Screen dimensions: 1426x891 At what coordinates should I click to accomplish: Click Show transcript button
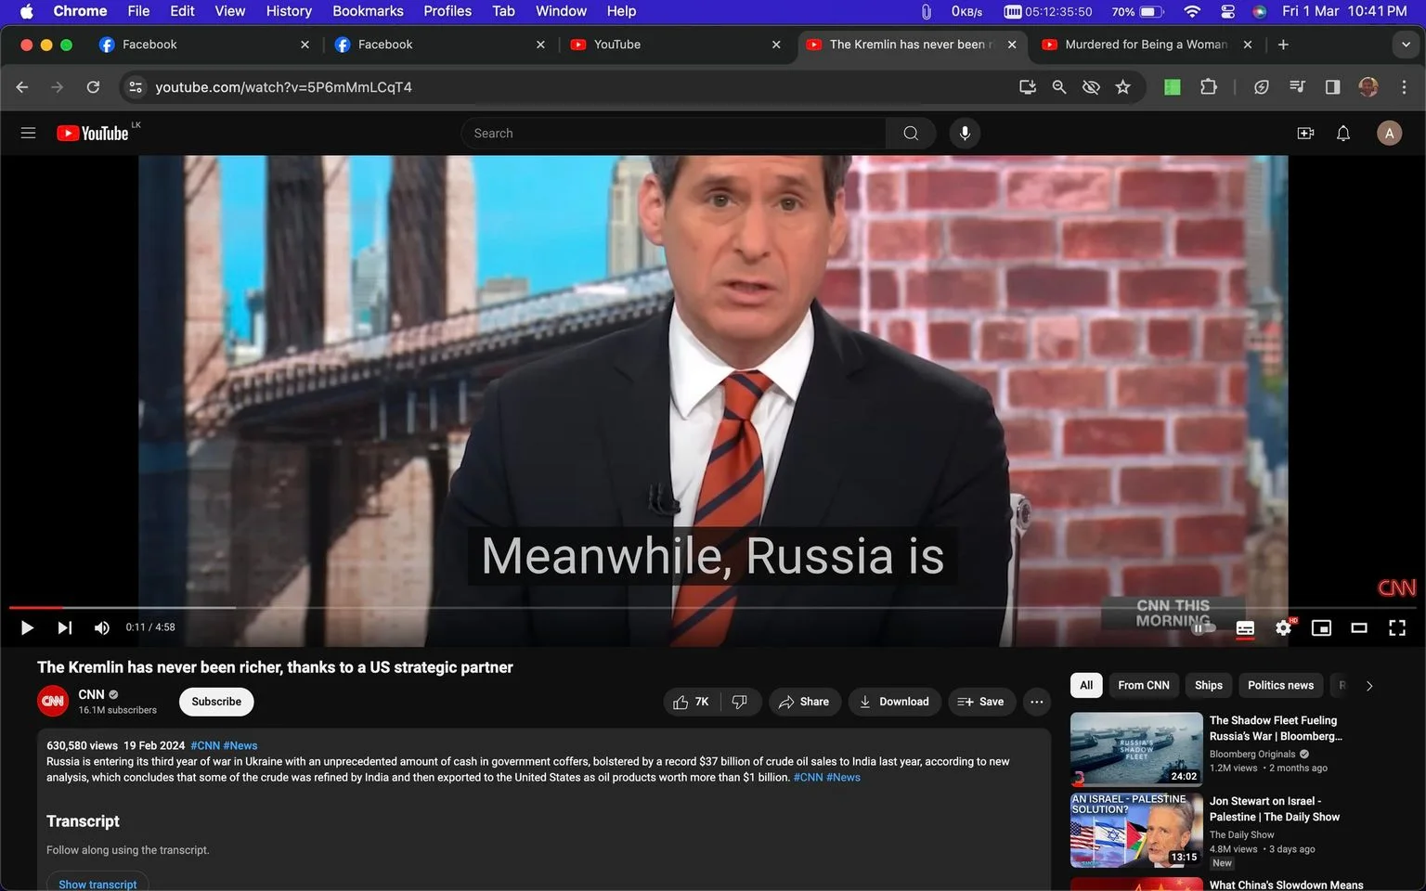(97, 884)
